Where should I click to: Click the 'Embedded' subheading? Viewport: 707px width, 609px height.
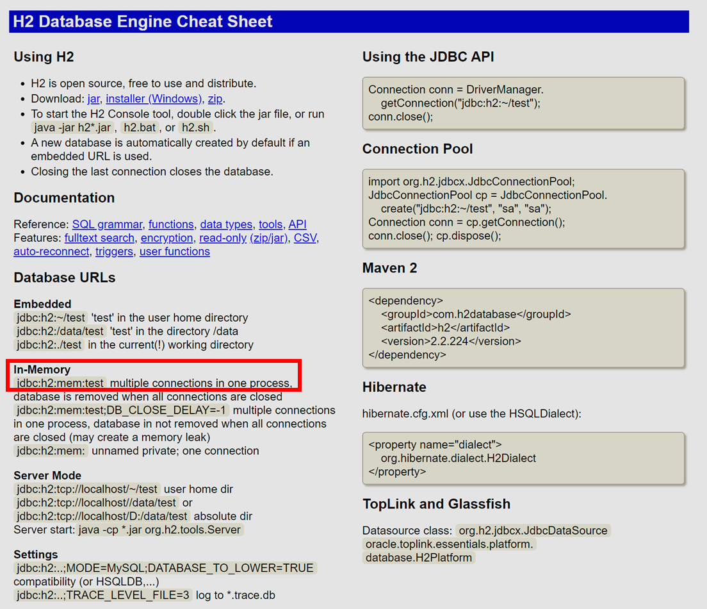tap(42, 304)
